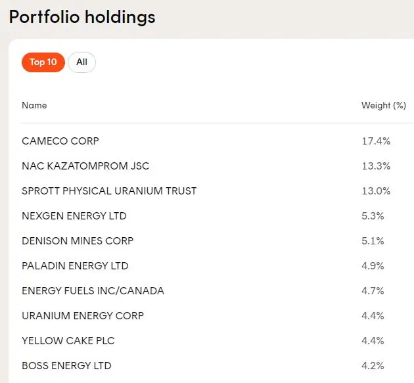
Task: Select NEXGEN ENERGY LTD holding name
Action: click(74, 216)
